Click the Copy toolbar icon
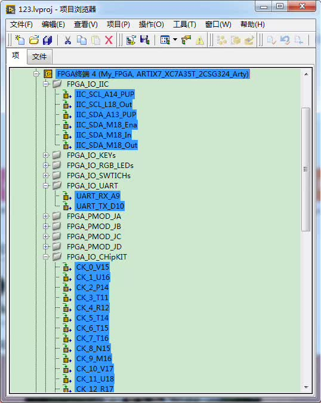This screenshot has width=321, height=403. [x=82, y=40]
